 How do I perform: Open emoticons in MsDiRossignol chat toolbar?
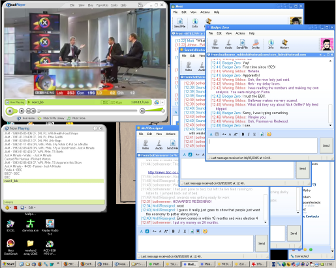[x=205, y=231]
